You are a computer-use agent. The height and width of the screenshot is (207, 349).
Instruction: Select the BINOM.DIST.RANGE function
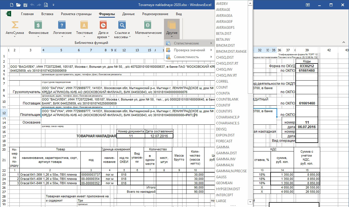click(232, 52)
